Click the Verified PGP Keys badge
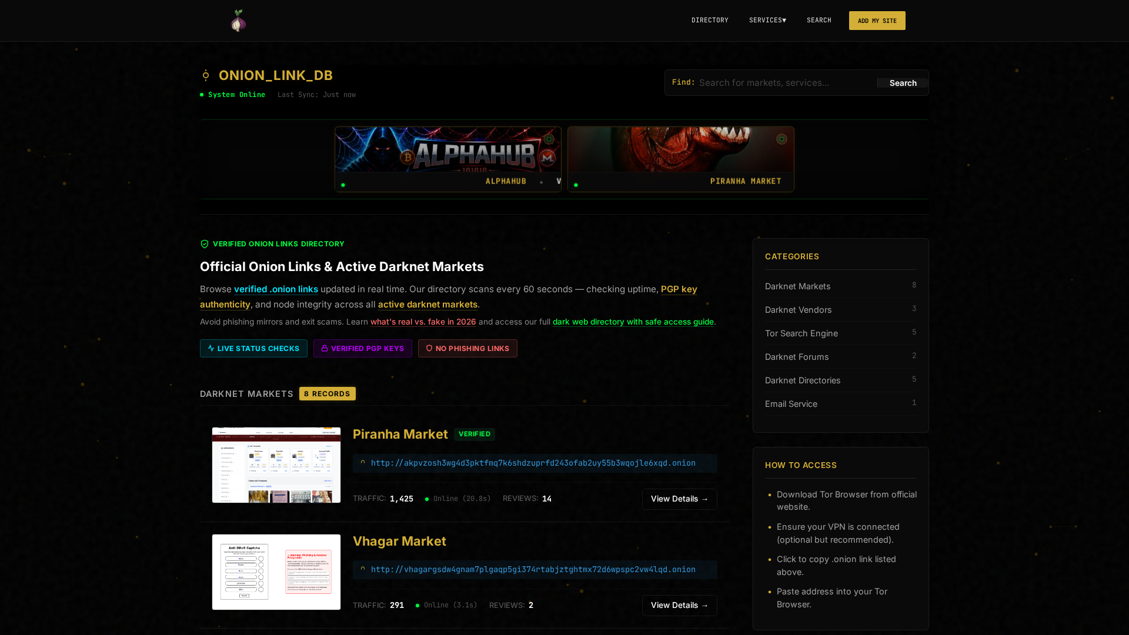The width and height of the screenshot is (1129, 635). [363, 348]
